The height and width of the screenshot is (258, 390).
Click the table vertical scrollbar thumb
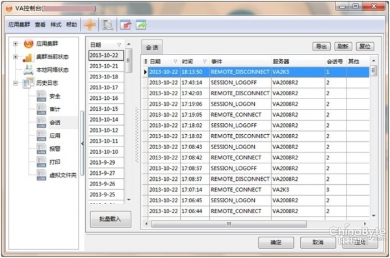[x=373, y=71]
